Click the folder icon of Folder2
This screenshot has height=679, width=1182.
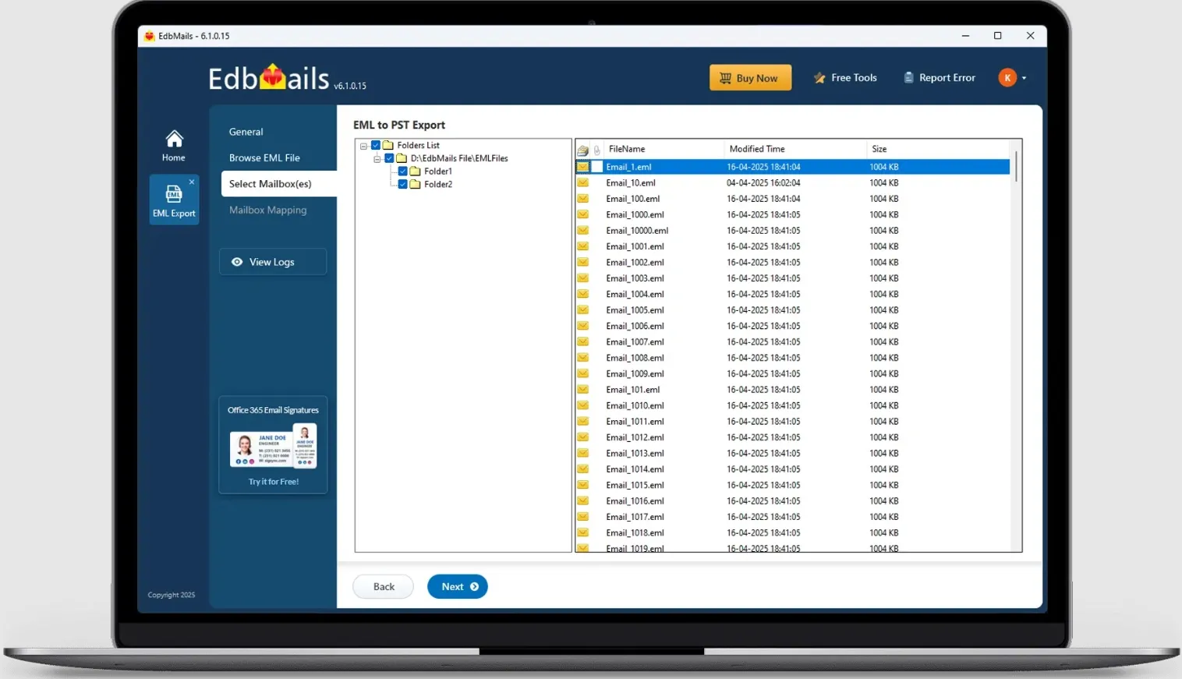point(416,184)
